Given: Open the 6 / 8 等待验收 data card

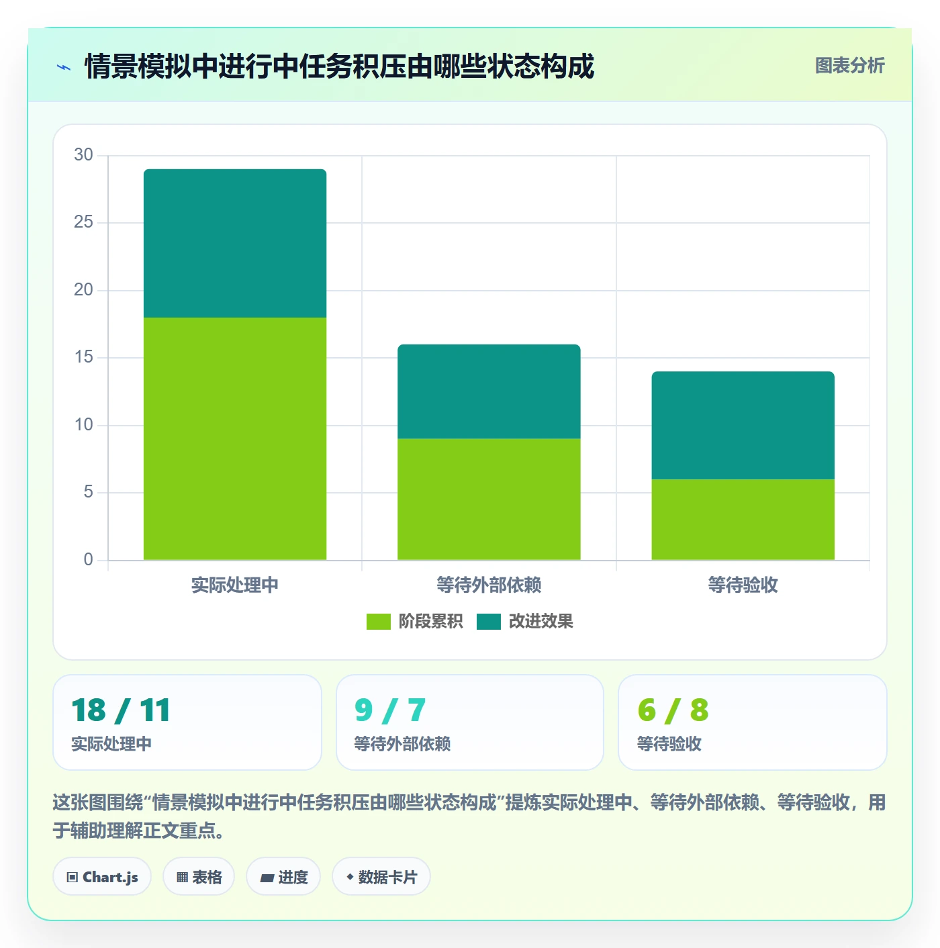Looking at the screenshot, I should coord(753,722).
